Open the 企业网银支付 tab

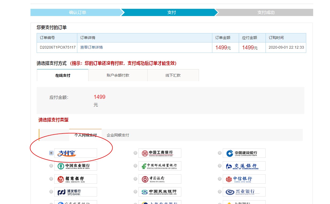(118, 135)
